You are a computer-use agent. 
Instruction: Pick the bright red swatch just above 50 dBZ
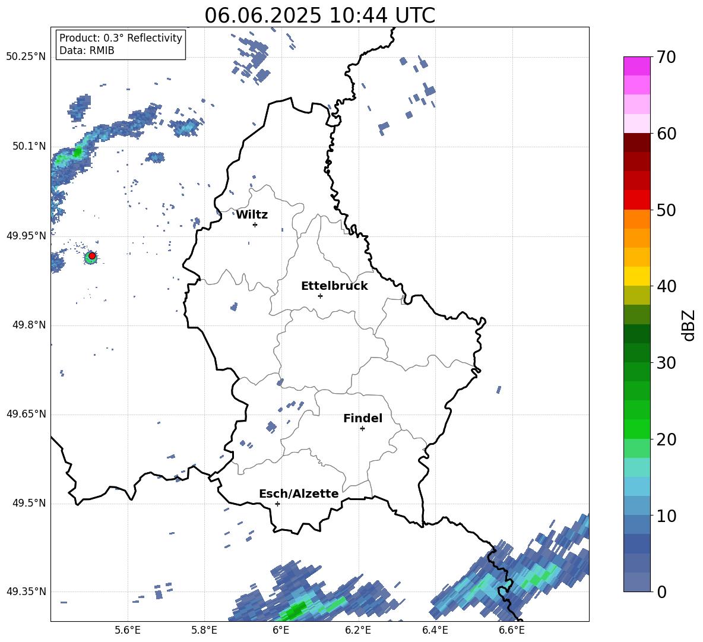636,200
